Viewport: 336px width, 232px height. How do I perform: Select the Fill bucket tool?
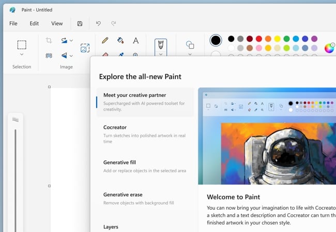[x=120, y=40]
